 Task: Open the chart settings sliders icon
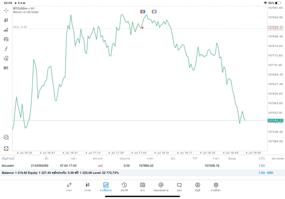6,39
